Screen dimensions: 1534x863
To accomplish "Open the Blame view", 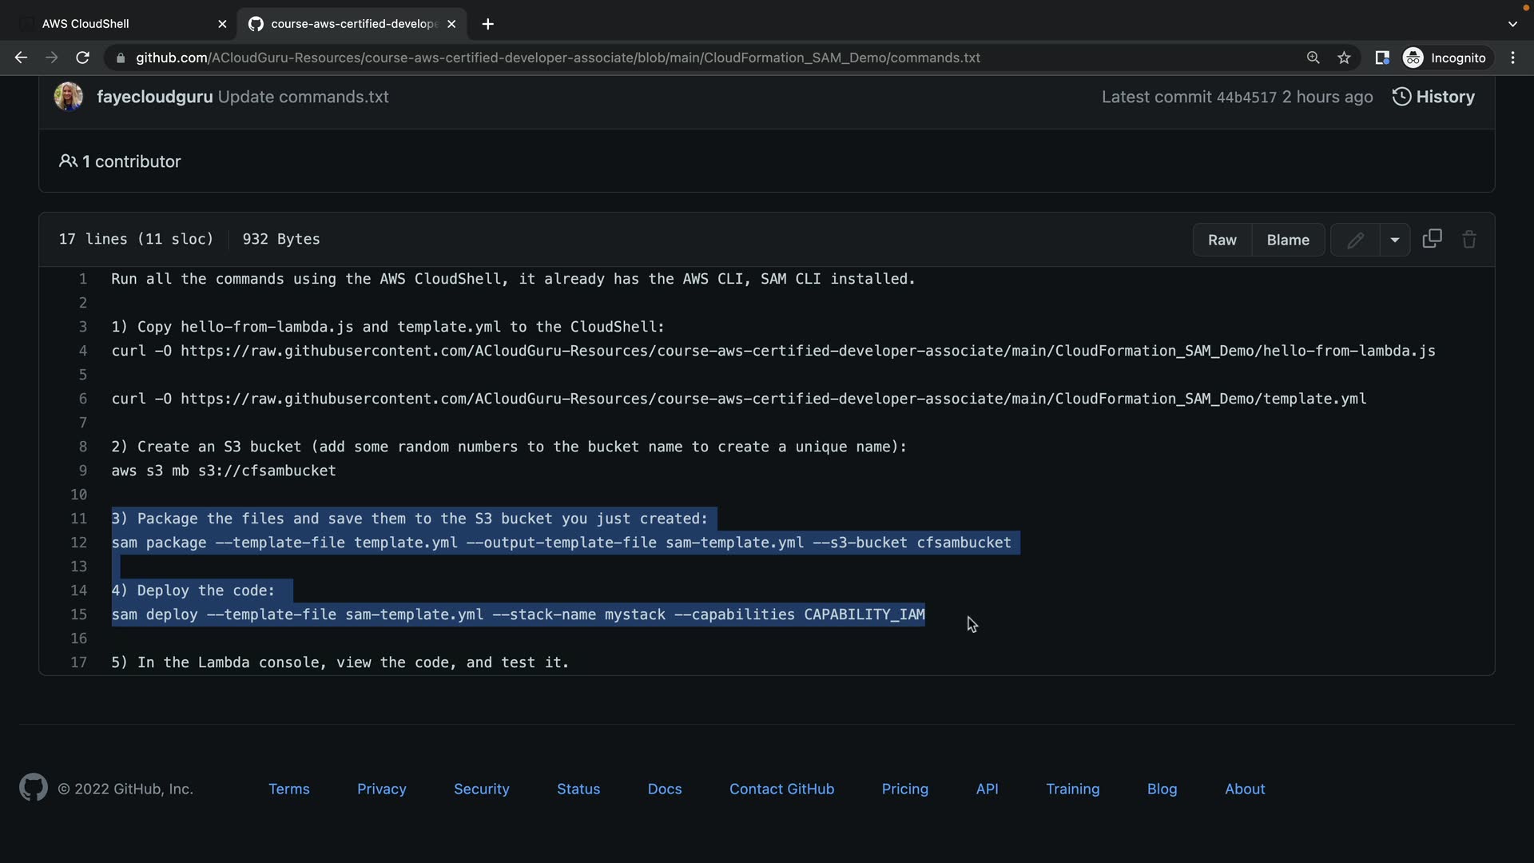I will click(x=1287, y=240).
